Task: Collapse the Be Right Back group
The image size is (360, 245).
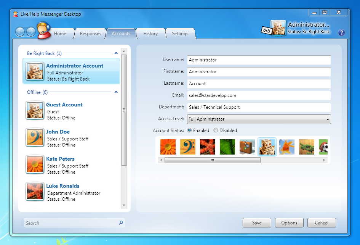Action: coord(116,53)
